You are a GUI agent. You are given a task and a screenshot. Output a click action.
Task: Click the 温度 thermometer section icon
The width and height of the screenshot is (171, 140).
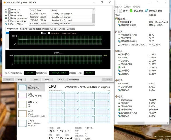[x=116, y=32]
